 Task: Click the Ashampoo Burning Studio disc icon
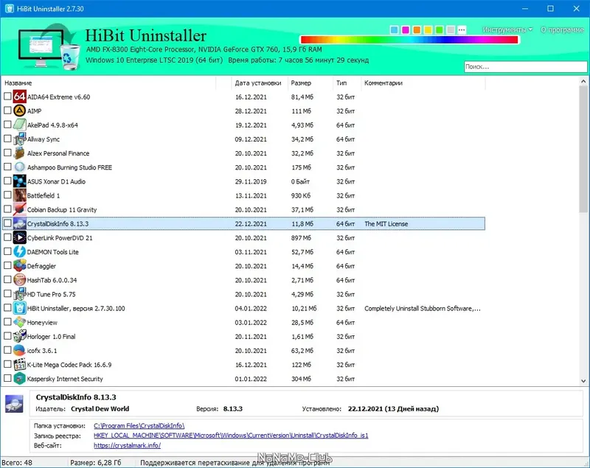coord(20,167)
